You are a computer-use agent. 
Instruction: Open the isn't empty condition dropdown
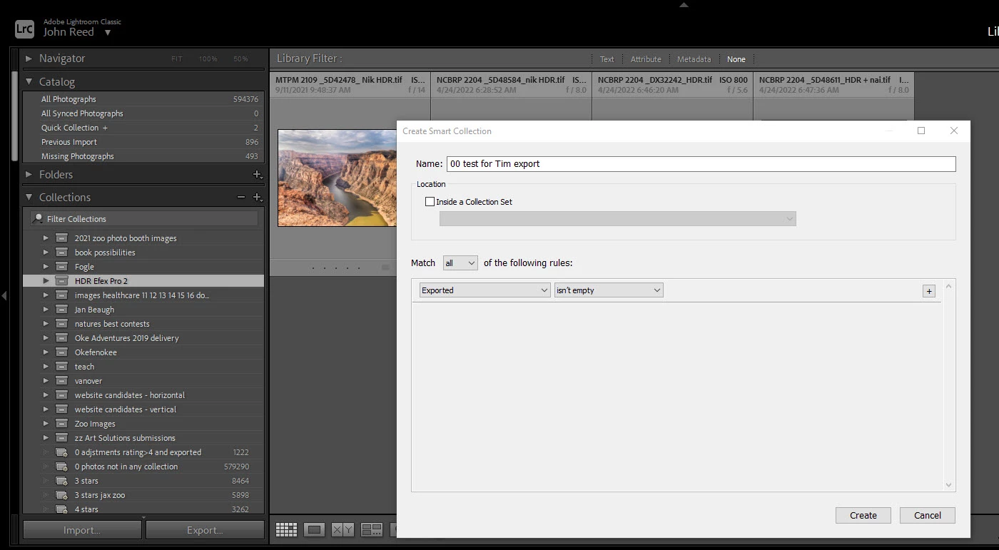tap(609, 290)
